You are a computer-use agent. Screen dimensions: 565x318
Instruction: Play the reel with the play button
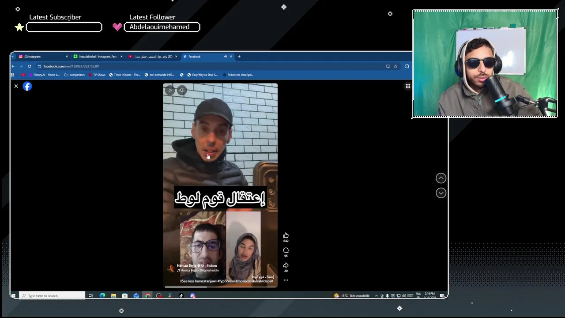point(170,90)
